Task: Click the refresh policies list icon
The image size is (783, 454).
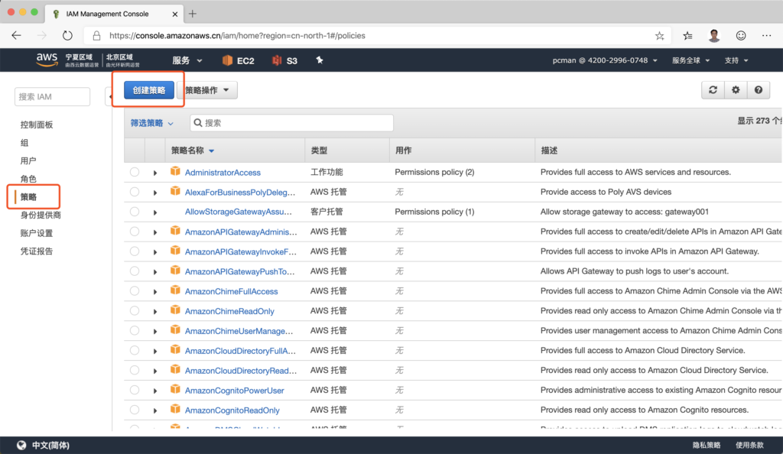Action: (x=713, y=90)
